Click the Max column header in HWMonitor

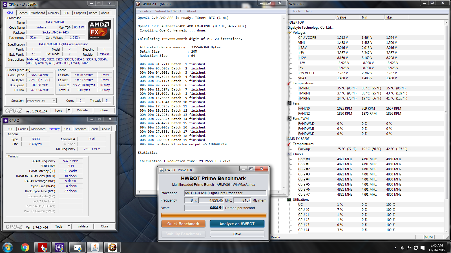point(397,17)
